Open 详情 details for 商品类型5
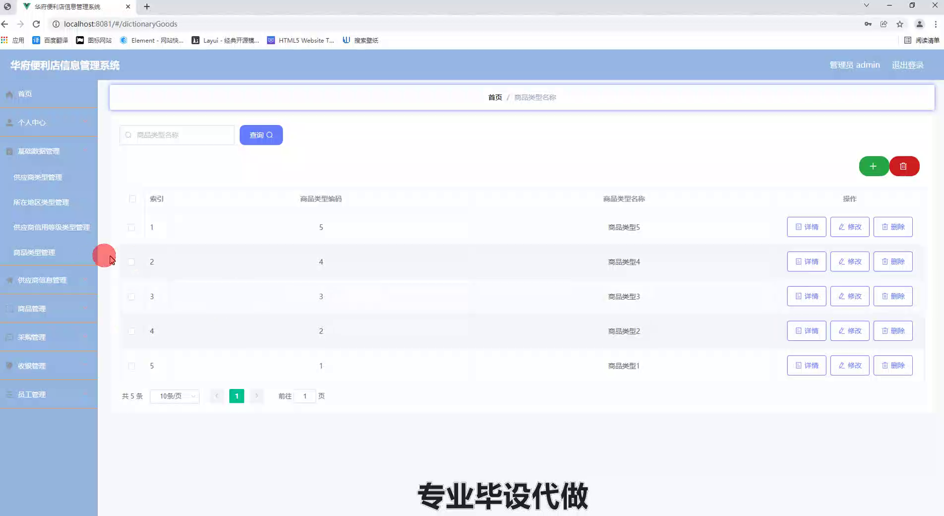The height and width of the screenshot is (516, 944). click(807, 227)
